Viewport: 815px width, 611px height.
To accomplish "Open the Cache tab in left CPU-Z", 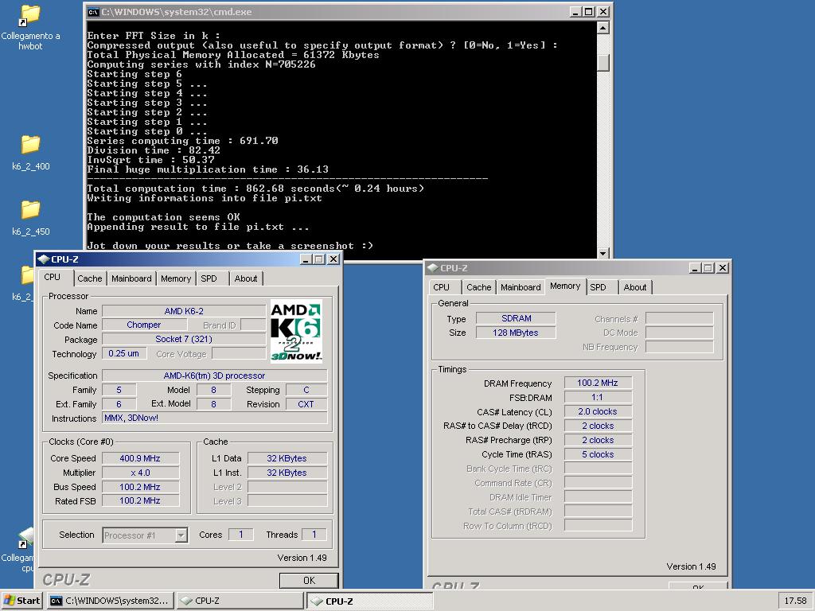I will click(89, 278).
